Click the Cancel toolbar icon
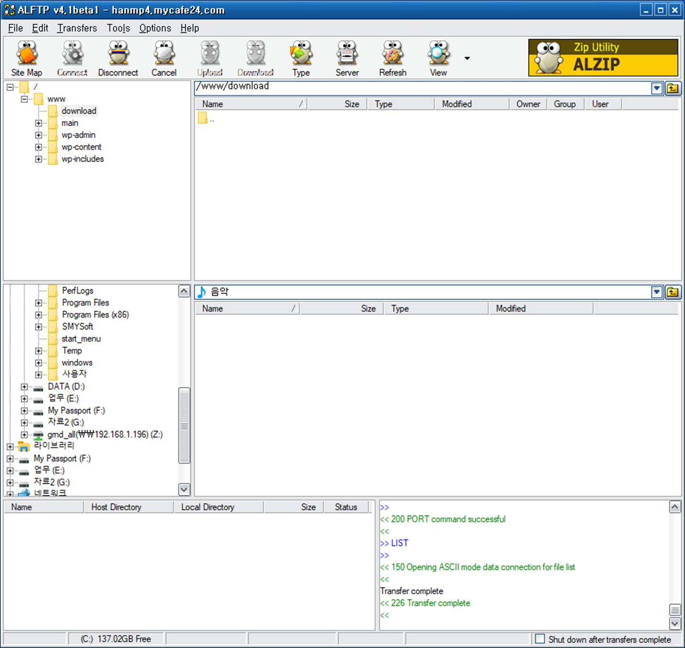This screenshot has height=648, width=685. coord(164,59)
